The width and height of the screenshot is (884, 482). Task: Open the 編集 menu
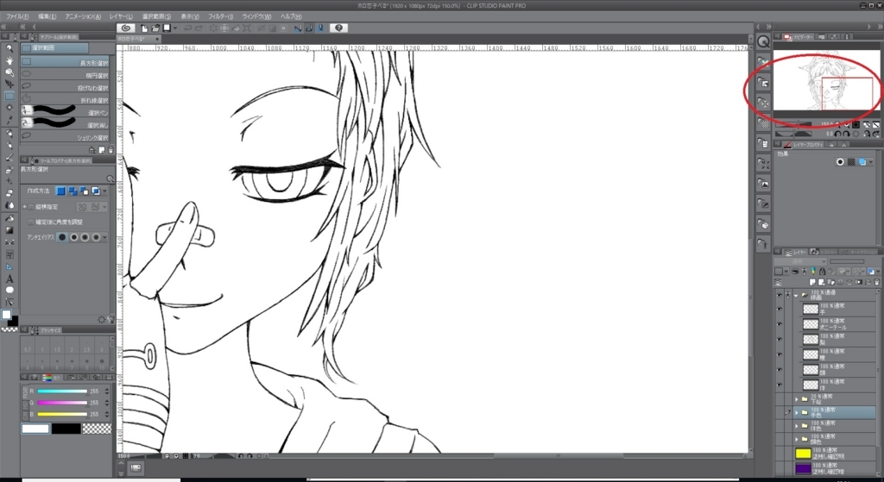pos(47,16)
